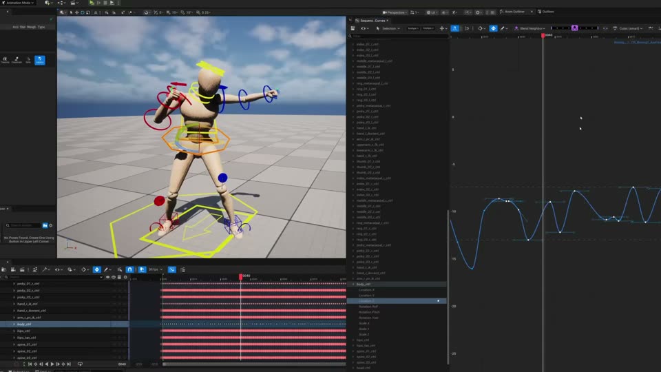Select the highlighted Location Z channel row
This screenshot has width=661, height=372.
pos(397,301)
